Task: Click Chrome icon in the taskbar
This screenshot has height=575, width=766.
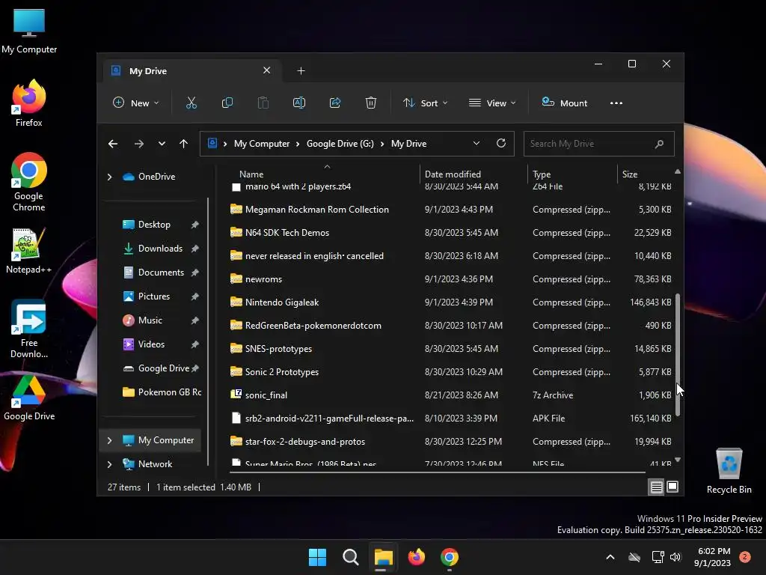Action: pyautogui.click(x=450, y=557)
